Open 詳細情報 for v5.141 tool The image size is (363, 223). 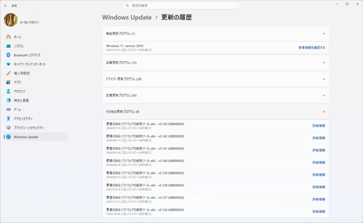click(319, 150)
